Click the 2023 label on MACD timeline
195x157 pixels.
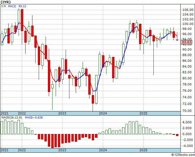62,150
